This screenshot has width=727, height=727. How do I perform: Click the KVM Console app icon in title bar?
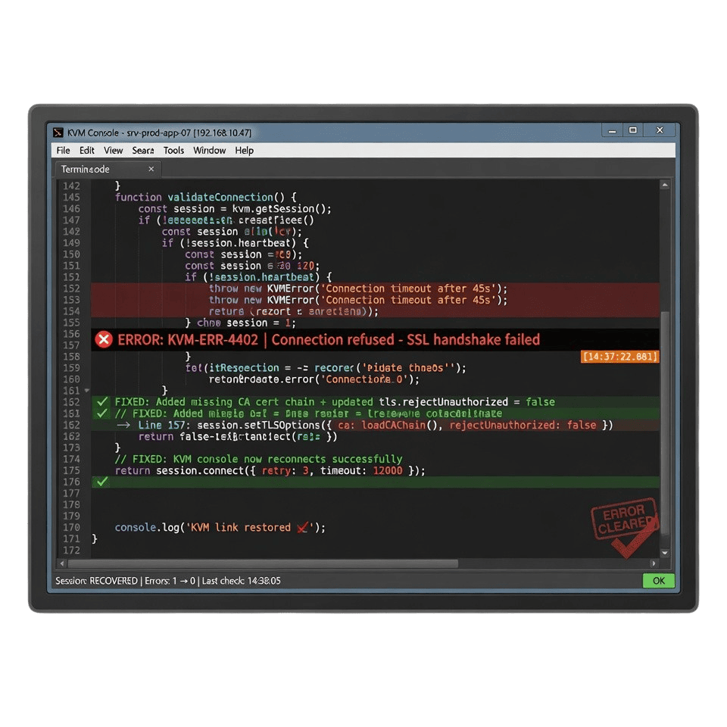[x=58, y=133]
